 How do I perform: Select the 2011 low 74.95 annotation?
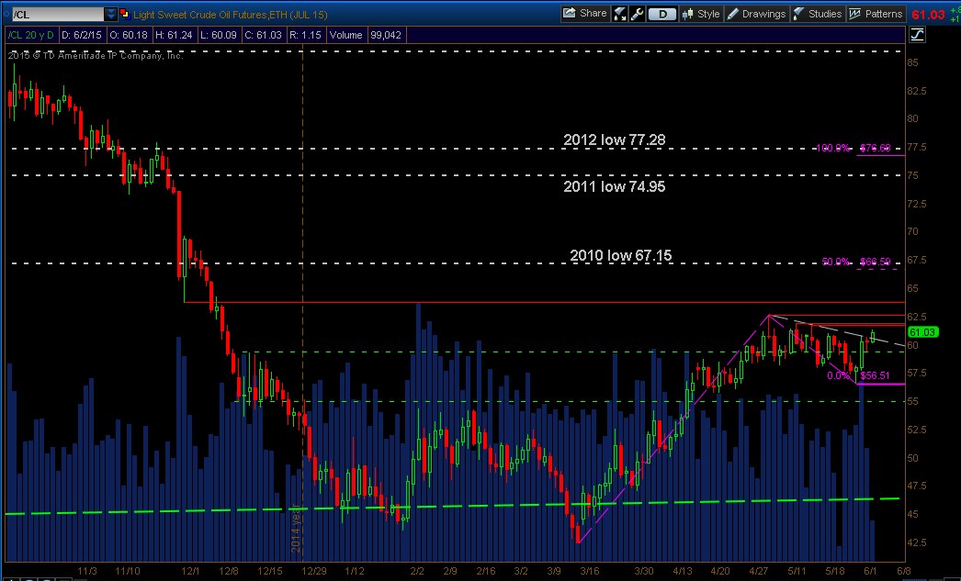coord(614,186)
